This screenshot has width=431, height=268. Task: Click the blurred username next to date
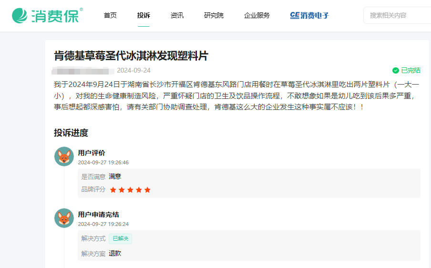coord(83,71)
